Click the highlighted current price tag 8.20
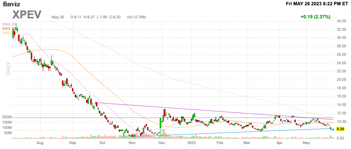351x149 pixels. point(340,129)
